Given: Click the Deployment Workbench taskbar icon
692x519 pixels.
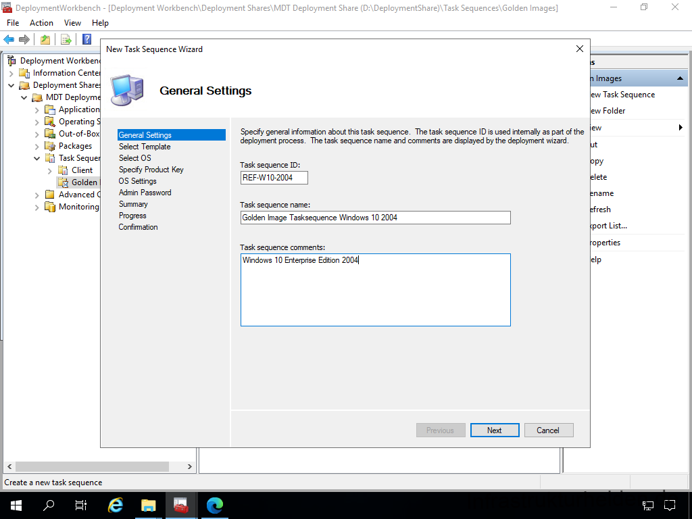Looking at the screenshot, I should coord(181,505).
